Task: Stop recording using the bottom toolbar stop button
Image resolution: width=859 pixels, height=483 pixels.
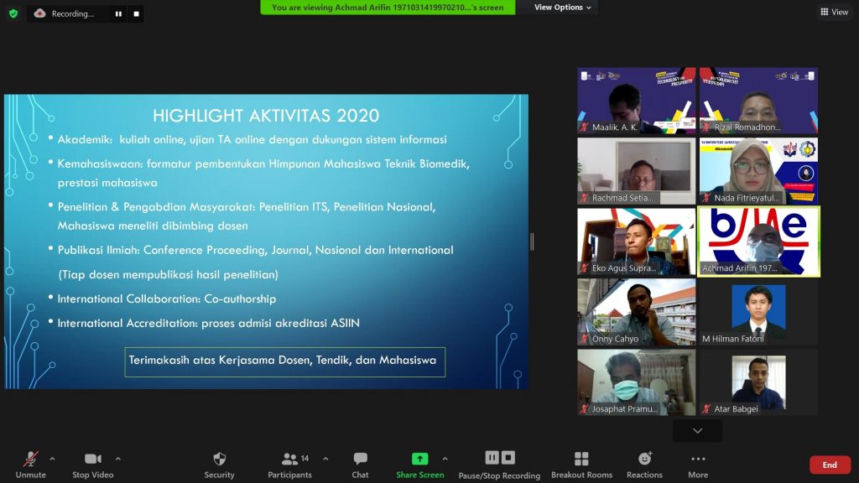Action: tap(508, 458)
